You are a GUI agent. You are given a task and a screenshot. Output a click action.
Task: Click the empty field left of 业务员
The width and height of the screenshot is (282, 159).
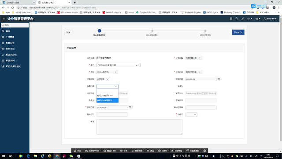[112, 114]
